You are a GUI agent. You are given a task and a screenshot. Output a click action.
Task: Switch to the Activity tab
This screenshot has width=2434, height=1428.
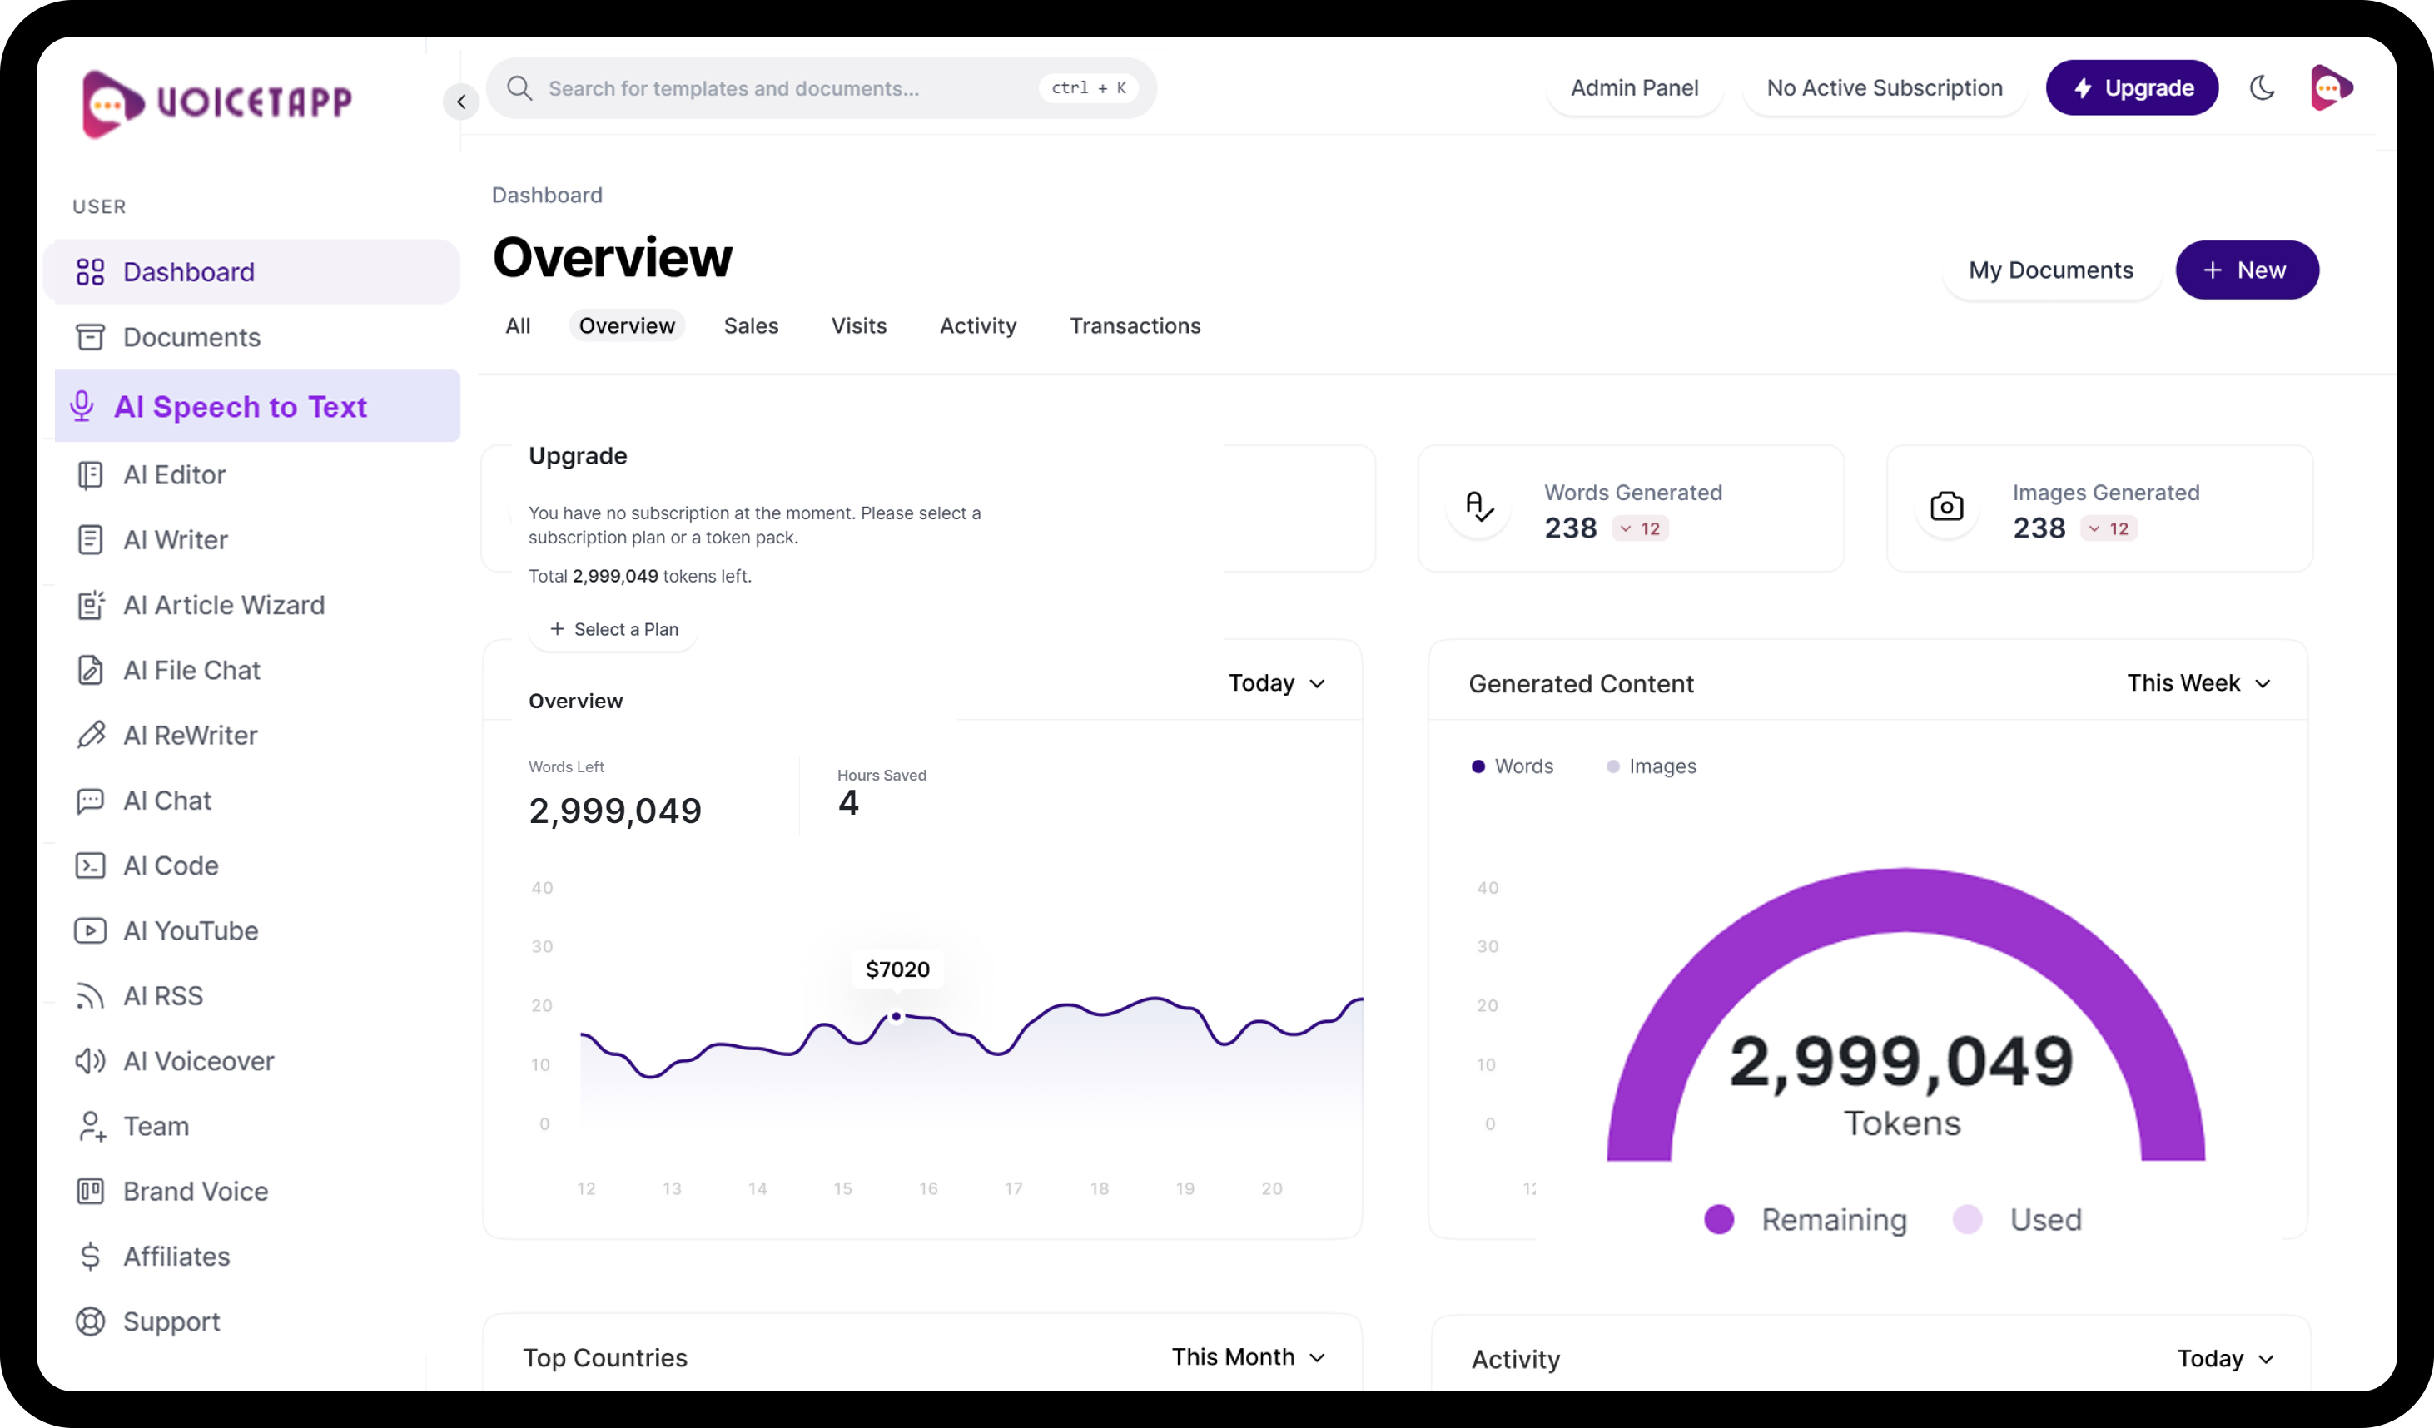(978, 326)
